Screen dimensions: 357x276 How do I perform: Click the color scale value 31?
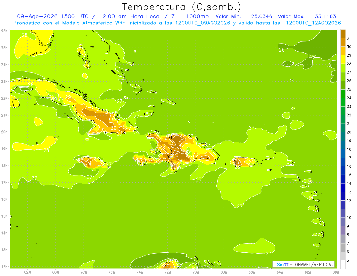(349, 38)
